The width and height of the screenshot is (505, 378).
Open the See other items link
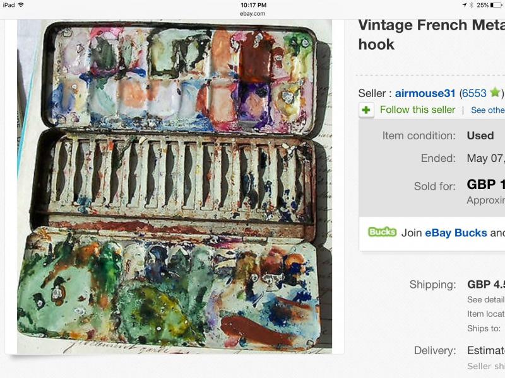point(487,110)
